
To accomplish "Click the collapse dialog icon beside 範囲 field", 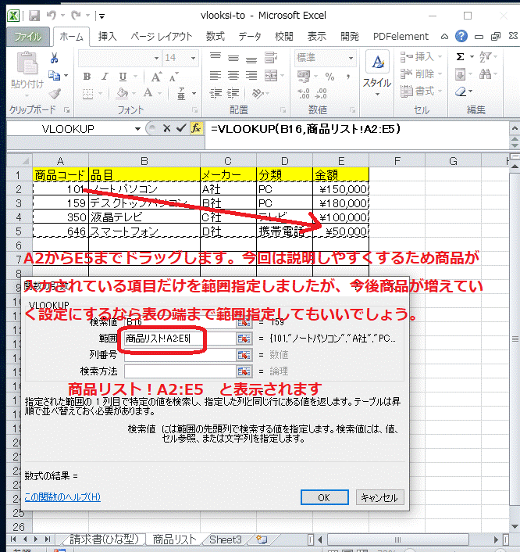I will [244, 339].
